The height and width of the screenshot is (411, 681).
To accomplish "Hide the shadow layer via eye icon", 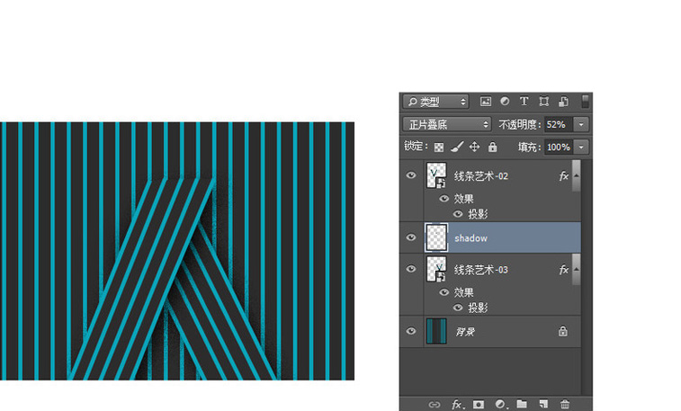I will [411, 237].
